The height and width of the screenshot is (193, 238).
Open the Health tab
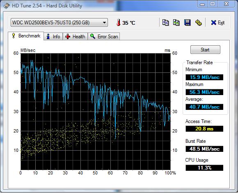point(75,37)
